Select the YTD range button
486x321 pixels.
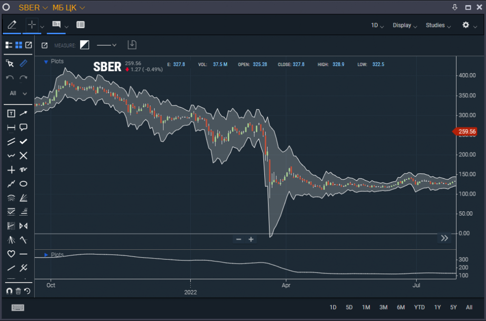[419, 307]
